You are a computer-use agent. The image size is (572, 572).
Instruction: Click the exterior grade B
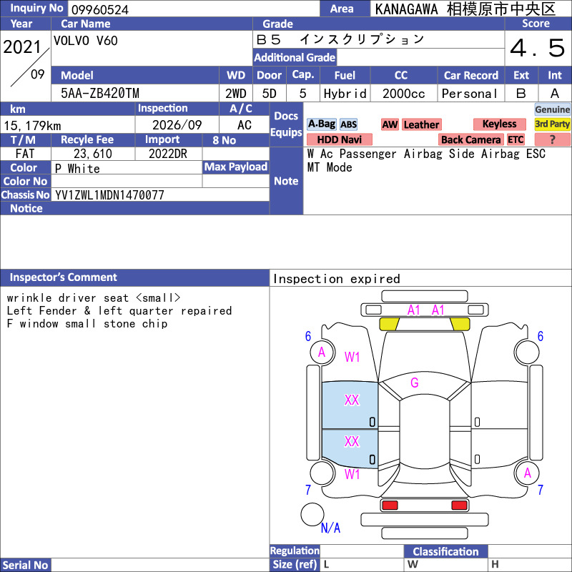521,94
